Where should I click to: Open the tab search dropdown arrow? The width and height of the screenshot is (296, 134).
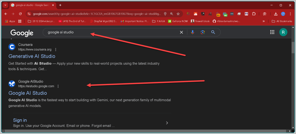5,5
